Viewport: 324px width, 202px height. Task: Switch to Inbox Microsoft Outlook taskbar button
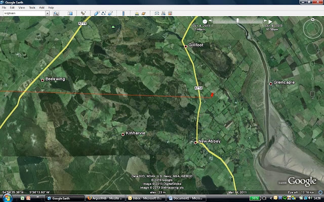click(145, 198)
